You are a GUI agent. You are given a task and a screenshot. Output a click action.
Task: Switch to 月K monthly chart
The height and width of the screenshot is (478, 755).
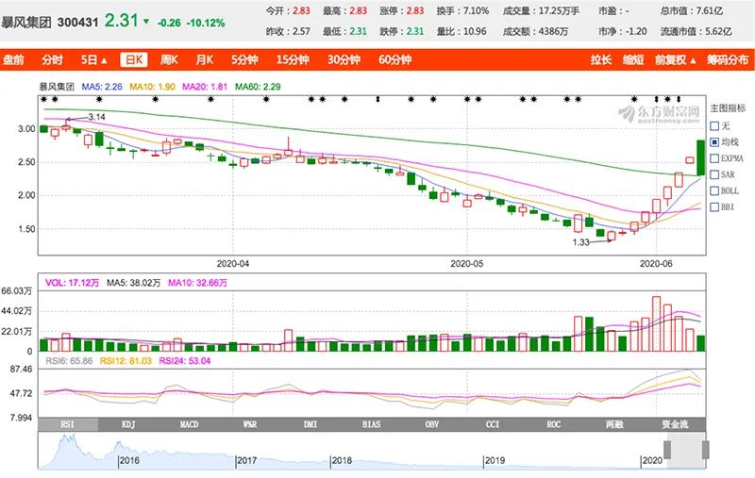204,59
